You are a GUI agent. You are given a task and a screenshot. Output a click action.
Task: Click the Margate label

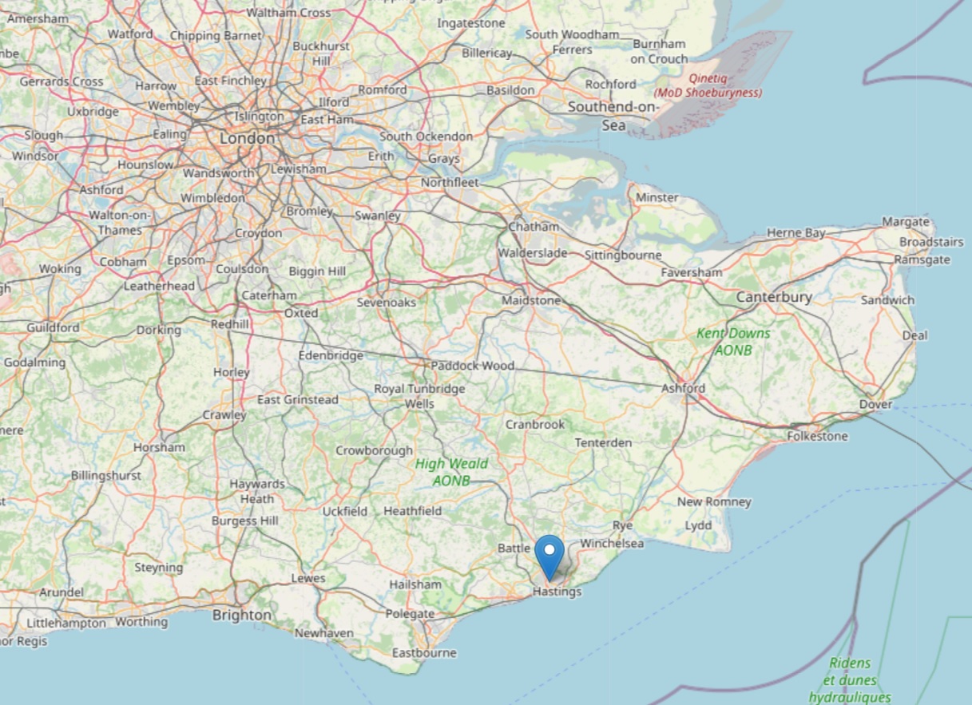click(906, 222)
